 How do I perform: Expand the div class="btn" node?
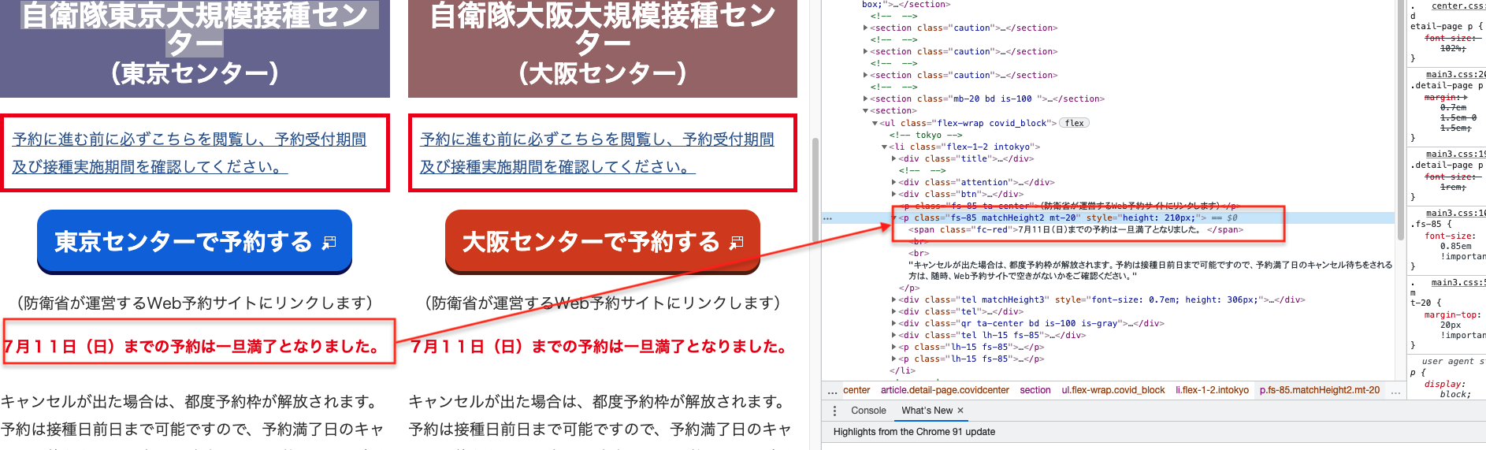point(893,194)
